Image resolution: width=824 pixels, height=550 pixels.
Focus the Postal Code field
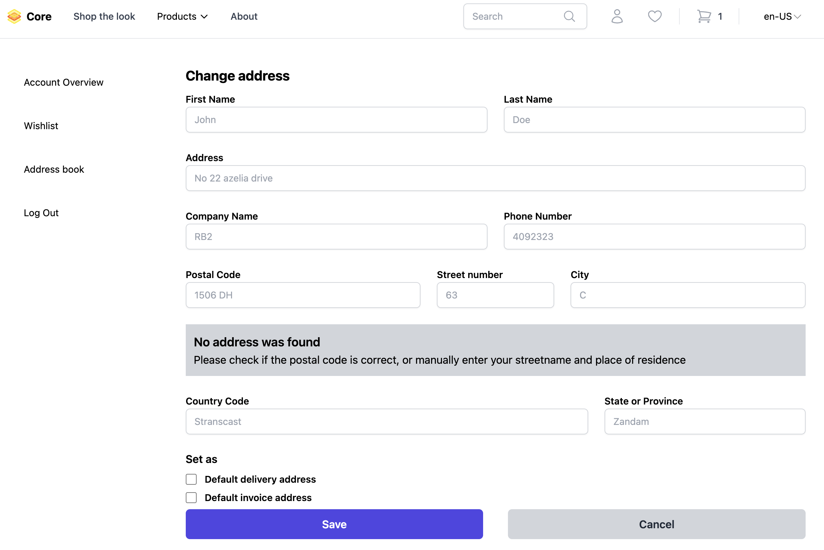303,295
